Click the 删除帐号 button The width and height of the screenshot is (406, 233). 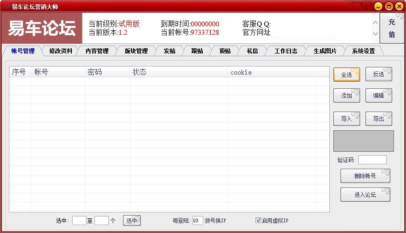[x=365, y=176]
